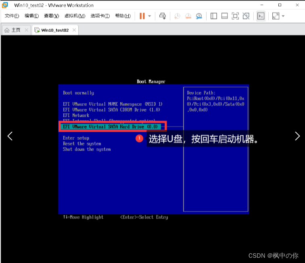The height and width of the screenshot is (263, 305).
Task: Select EFI Network boot entry
Action: [x=76, y=115]
